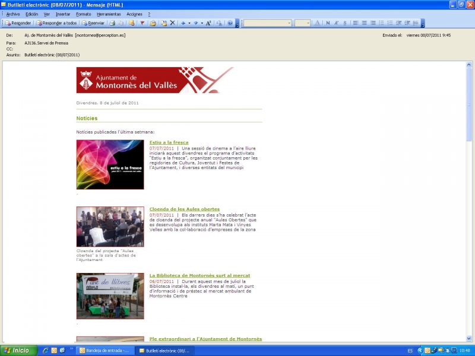The height and width of the screenshot is (356, 475).
Task: Click the increase indent icon
Action: (407, 23)
